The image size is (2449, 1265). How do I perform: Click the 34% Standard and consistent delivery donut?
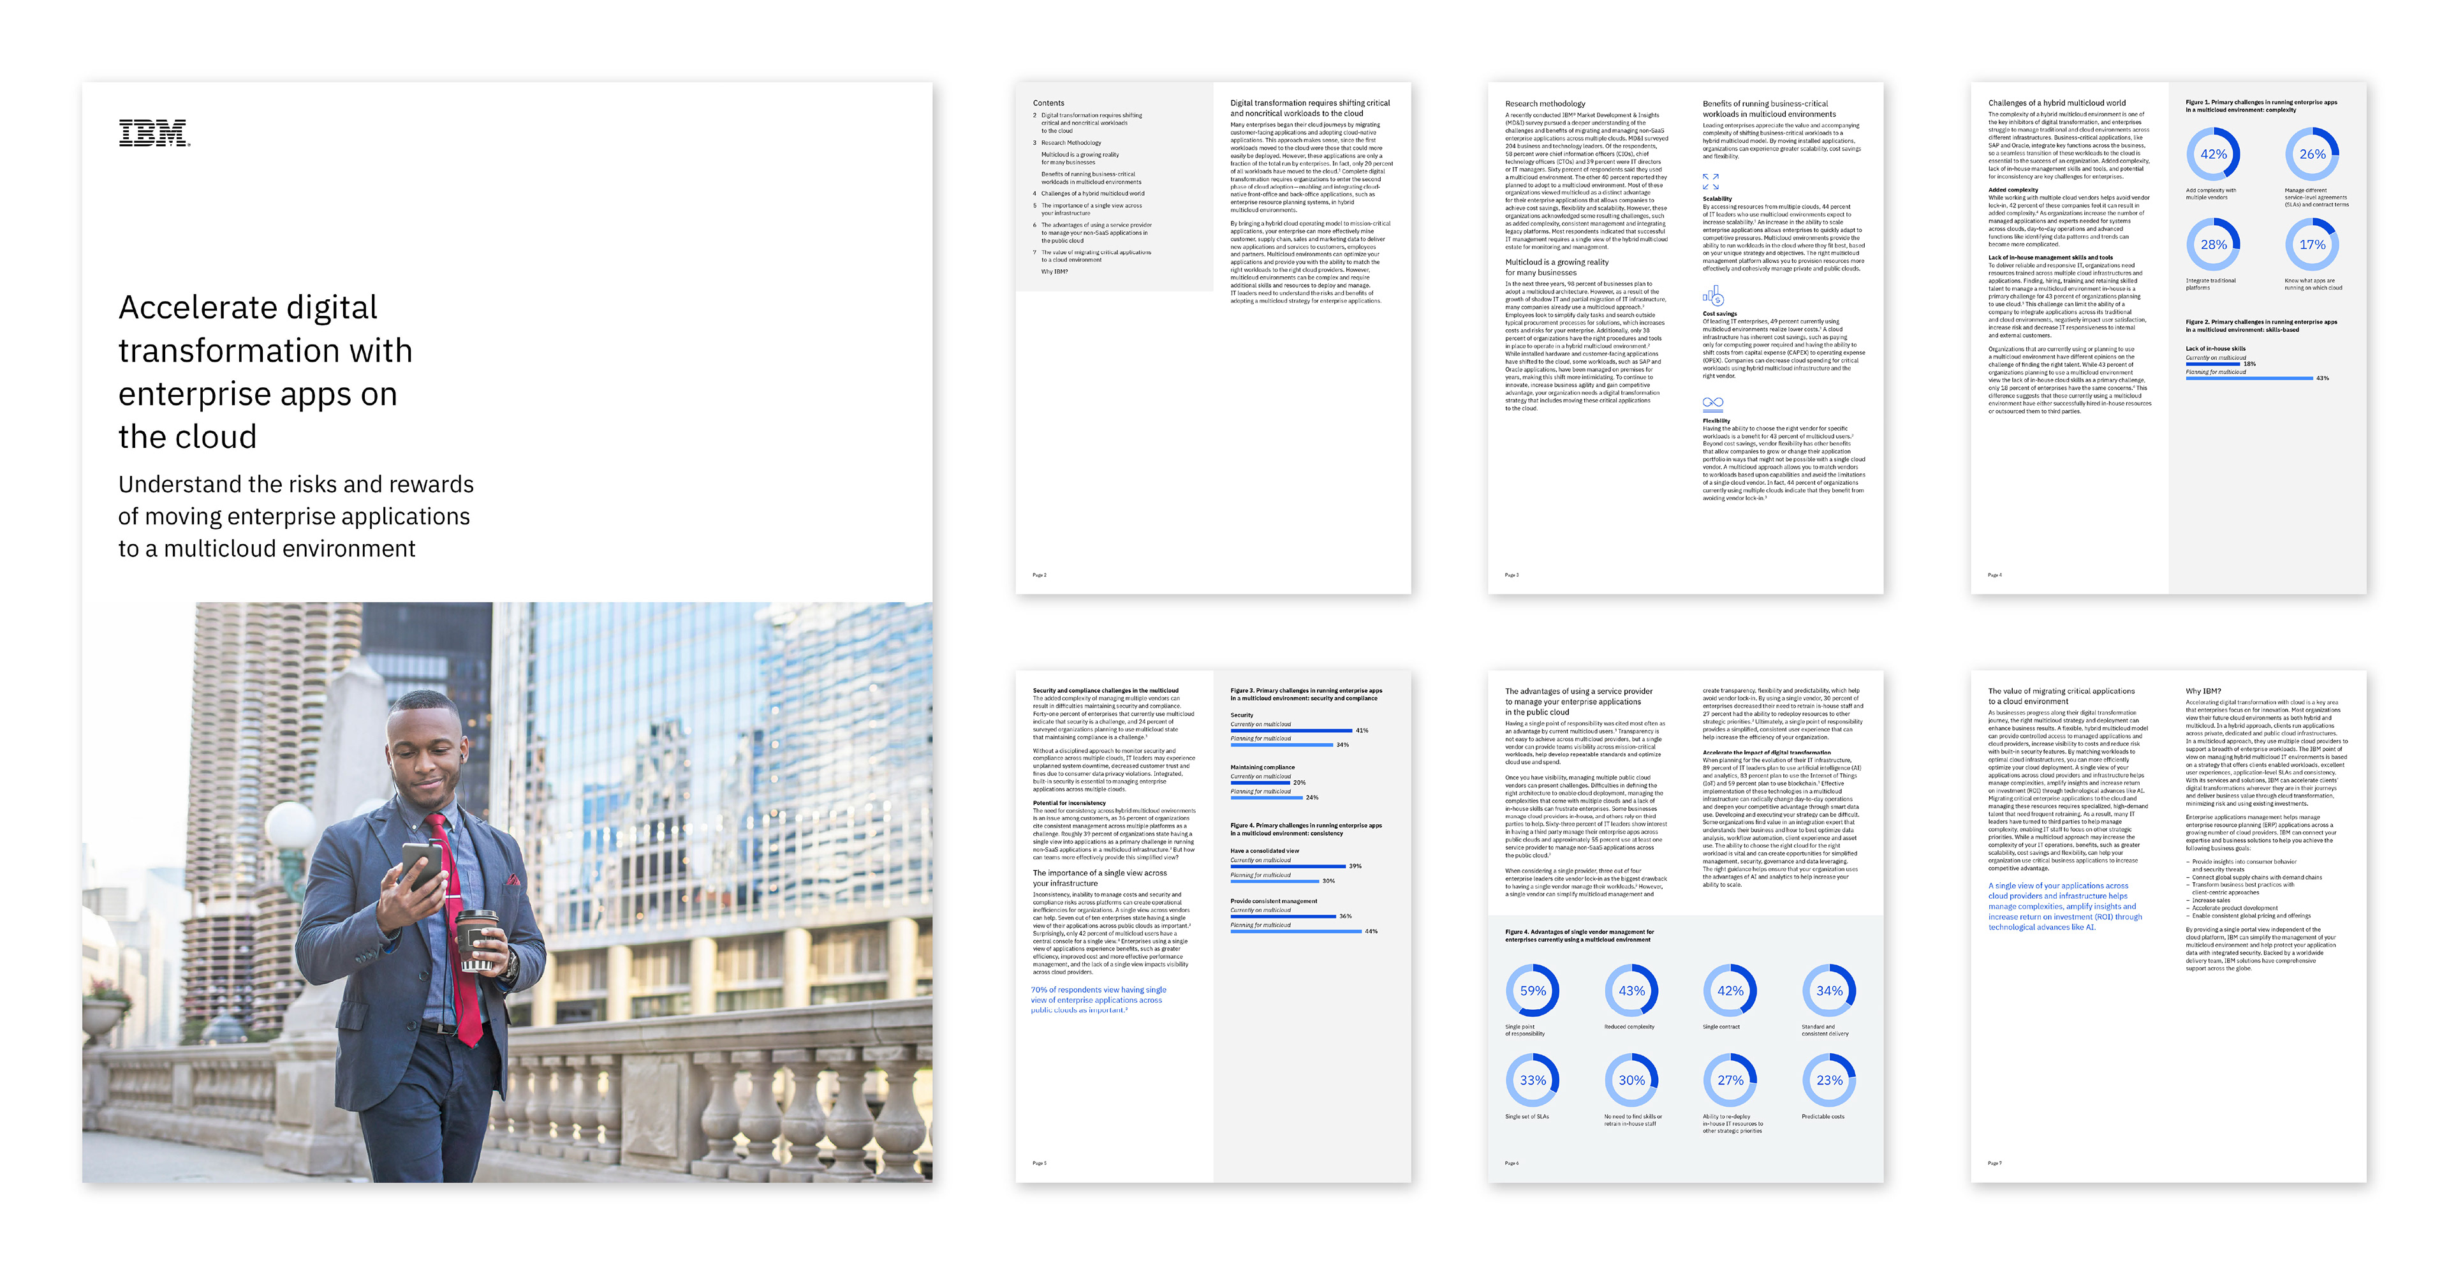coord(1829,990)
